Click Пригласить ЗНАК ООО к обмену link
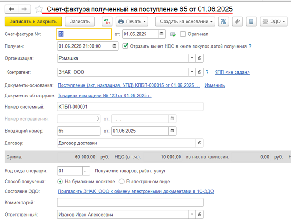This screenshot has width=291, height=224. 136,191
